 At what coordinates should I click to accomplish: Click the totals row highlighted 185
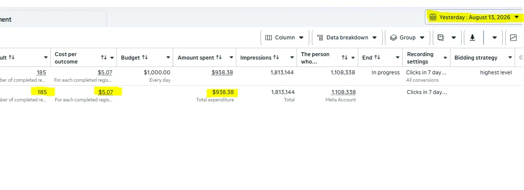click(42, 92)
